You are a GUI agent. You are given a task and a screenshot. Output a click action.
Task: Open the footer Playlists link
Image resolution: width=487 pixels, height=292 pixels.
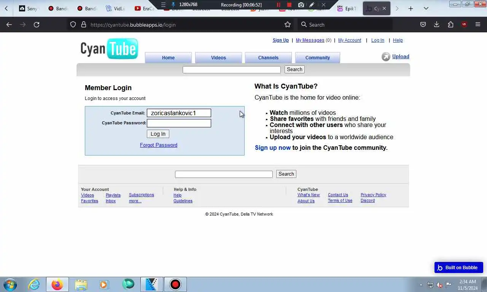click(x=113, y=195)
